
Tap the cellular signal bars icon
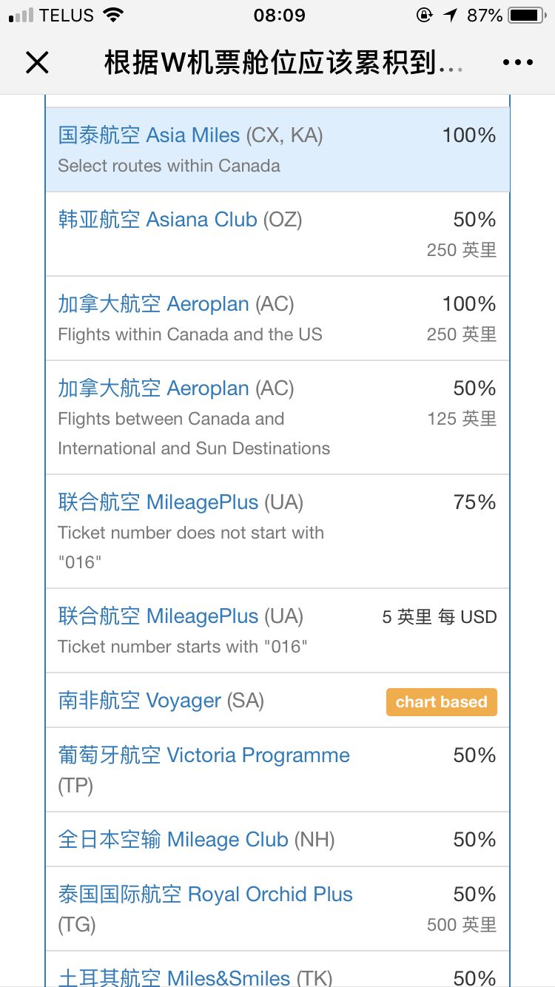pyautogui.click(x=21, y=15)
